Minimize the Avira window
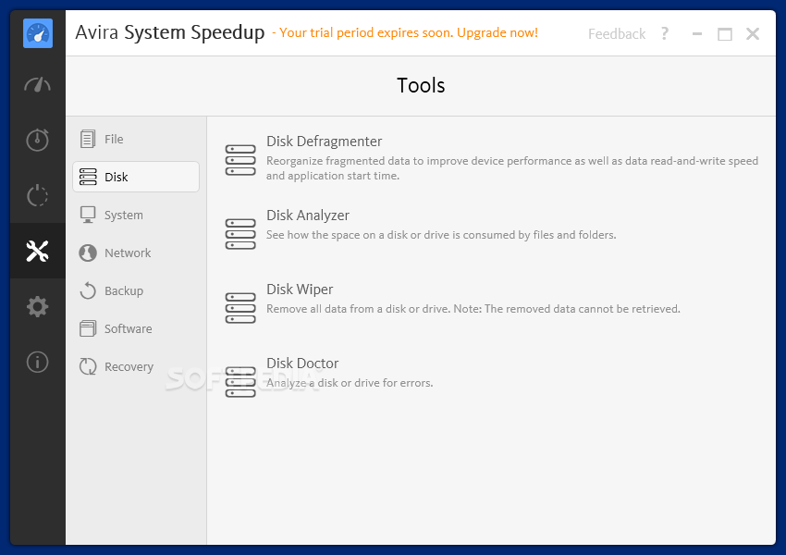Screen dimensions: 786x555 (697, 33)
